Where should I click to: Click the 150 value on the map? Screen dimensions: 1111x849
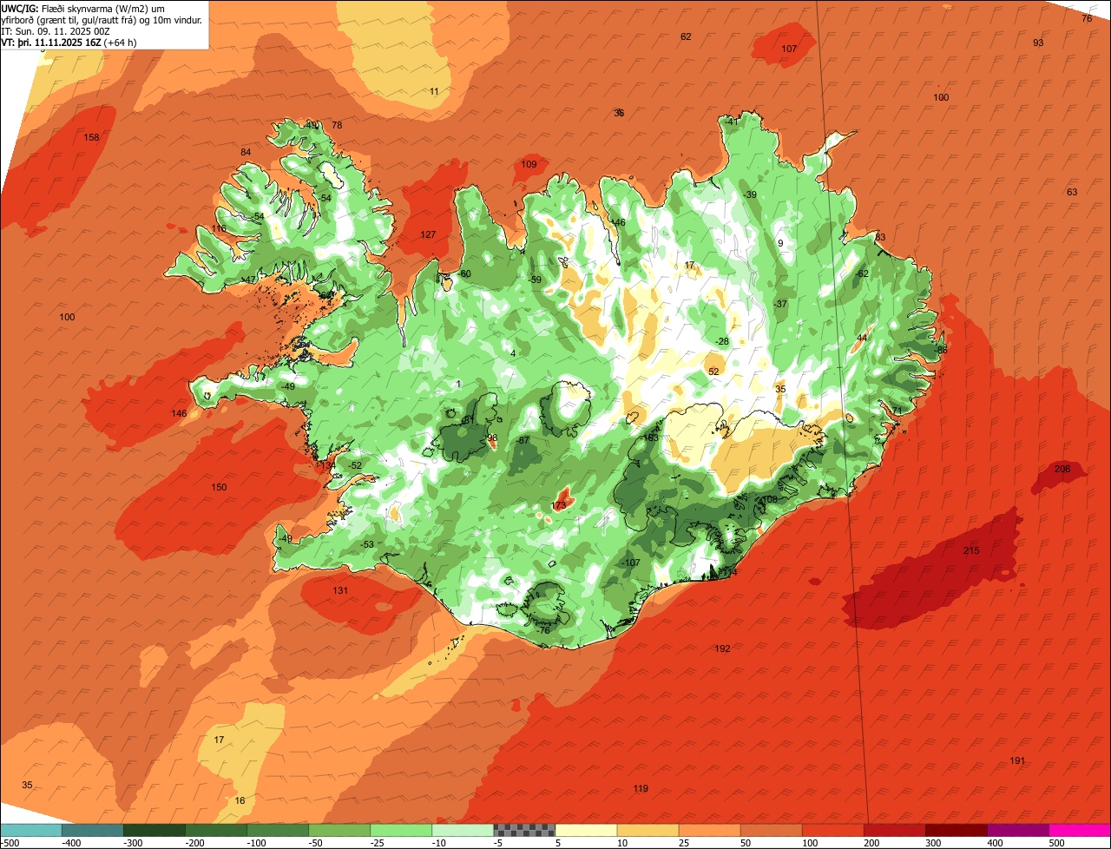pos(219,487)
